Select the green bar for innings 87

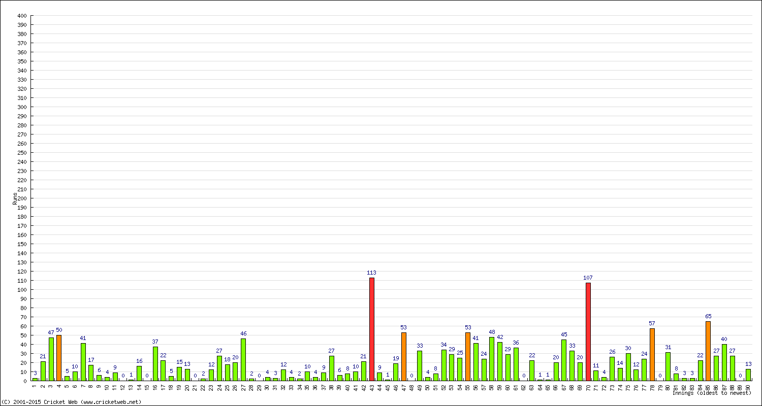coord(724,362)
